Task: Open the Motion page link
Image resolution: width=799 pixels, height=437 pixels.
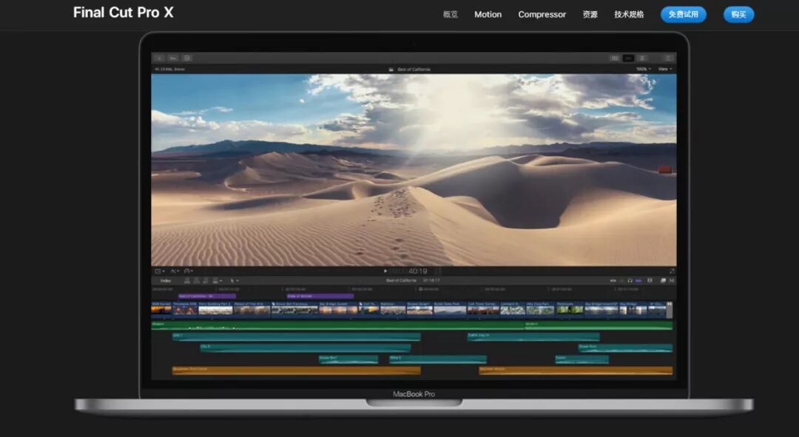Action: [x=488, y=14]
